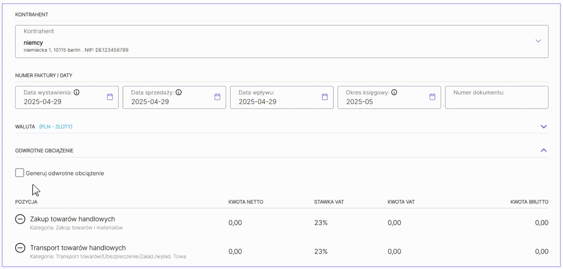Screen dimensions: 563x269
Task: Click Zakup towarów handlowych position name
Action: (x=72, y=219)
